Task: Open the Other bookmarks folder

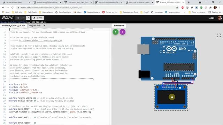Action: pos(197,12)
